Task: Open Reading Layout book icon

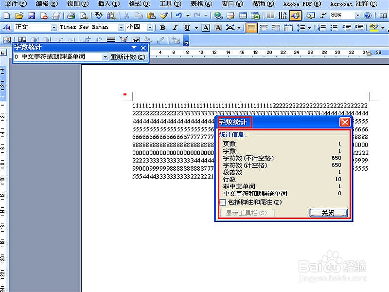Action: [x=383, y=16]
